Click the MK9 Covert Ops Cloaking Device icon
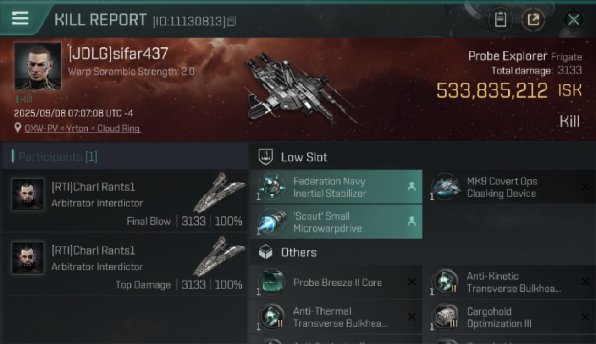Screen dimensions: 596x344 coord(446,187)
